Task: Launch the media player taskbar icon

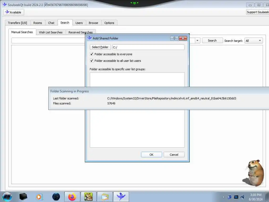Action: pos(39,197)
